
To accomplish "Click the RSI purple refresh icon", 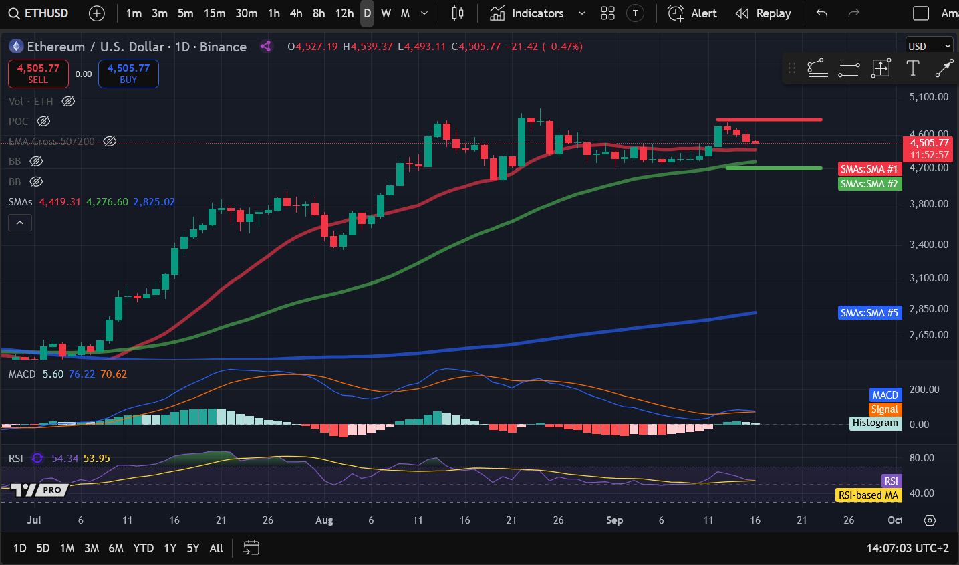I will [37, 458].
